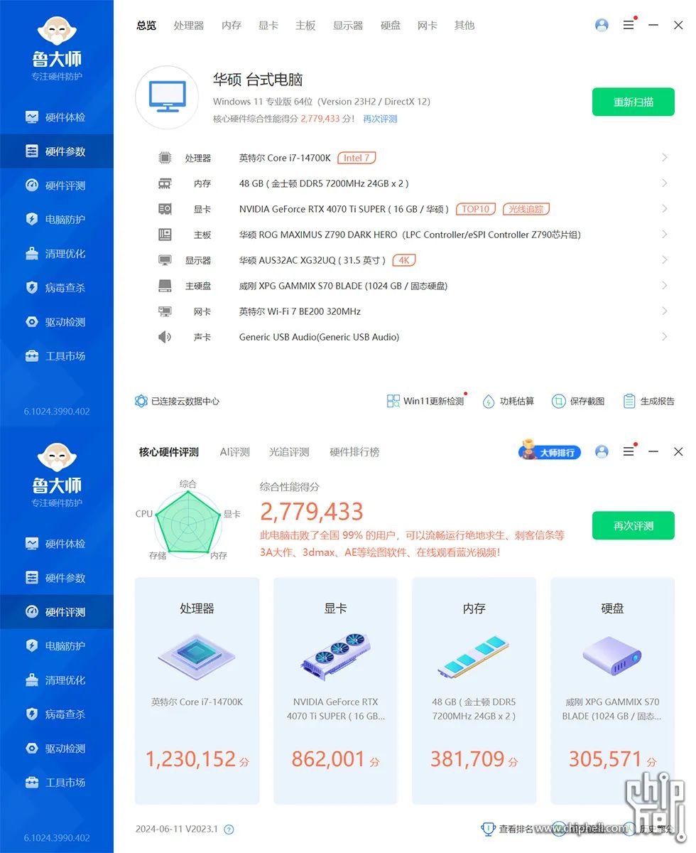696x853 pixels.
Task: Open 电脑防护 in the upper window sidebar
Action: click(57, 220)
